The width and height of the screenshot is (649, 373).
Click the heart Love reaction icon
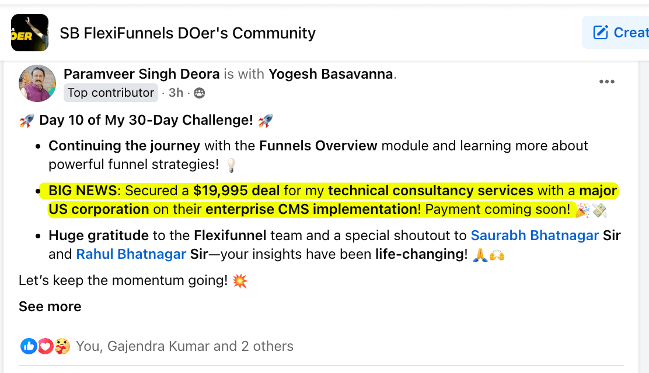point(46,346)
